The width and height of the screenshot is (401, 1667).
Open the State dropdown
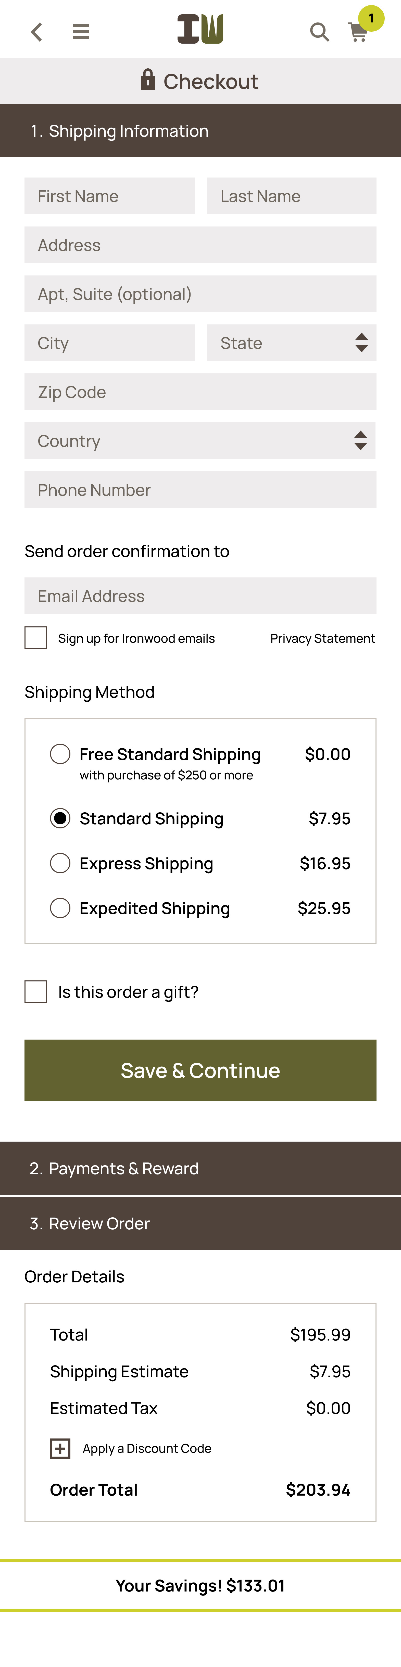291,343
